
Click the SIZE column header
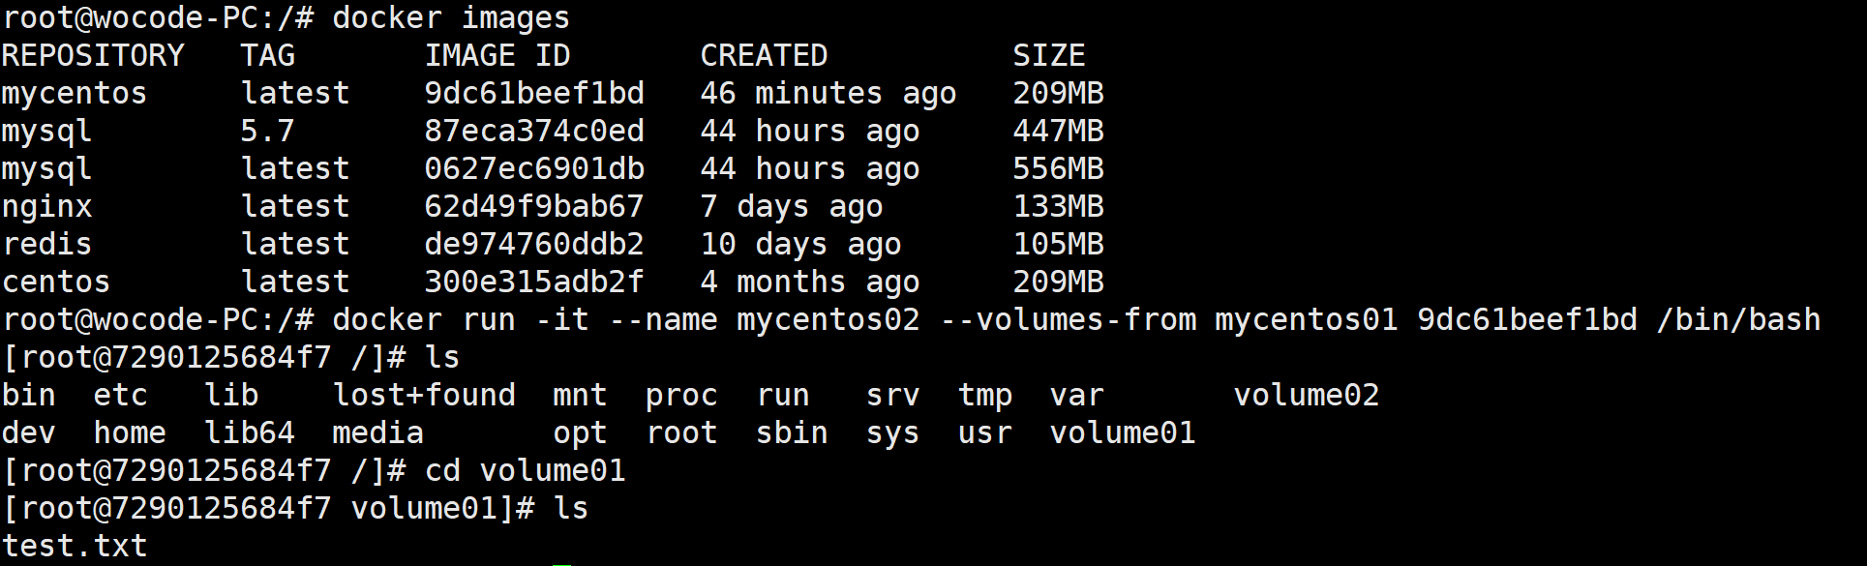pos(1049,56)
